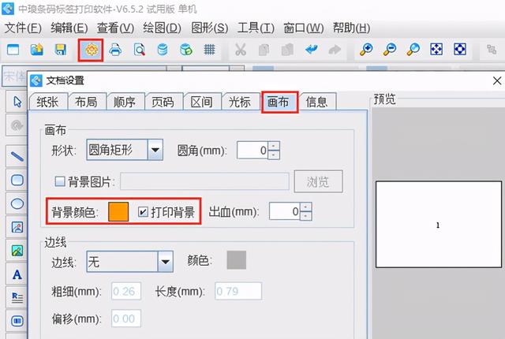Viewport: 505px width, 339px height.
Task: Click the Print icon in toolbar
Action: pos(115,50)
